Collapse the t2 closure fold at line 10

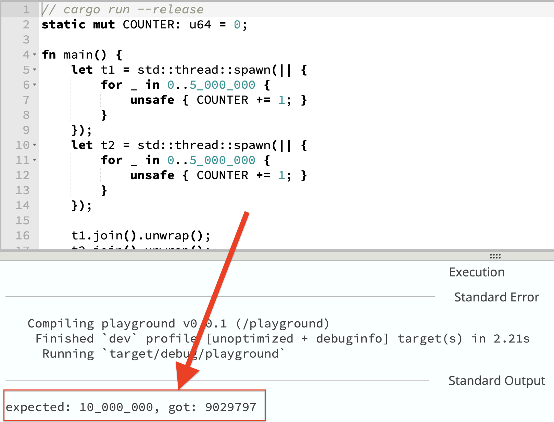[35, 145]
